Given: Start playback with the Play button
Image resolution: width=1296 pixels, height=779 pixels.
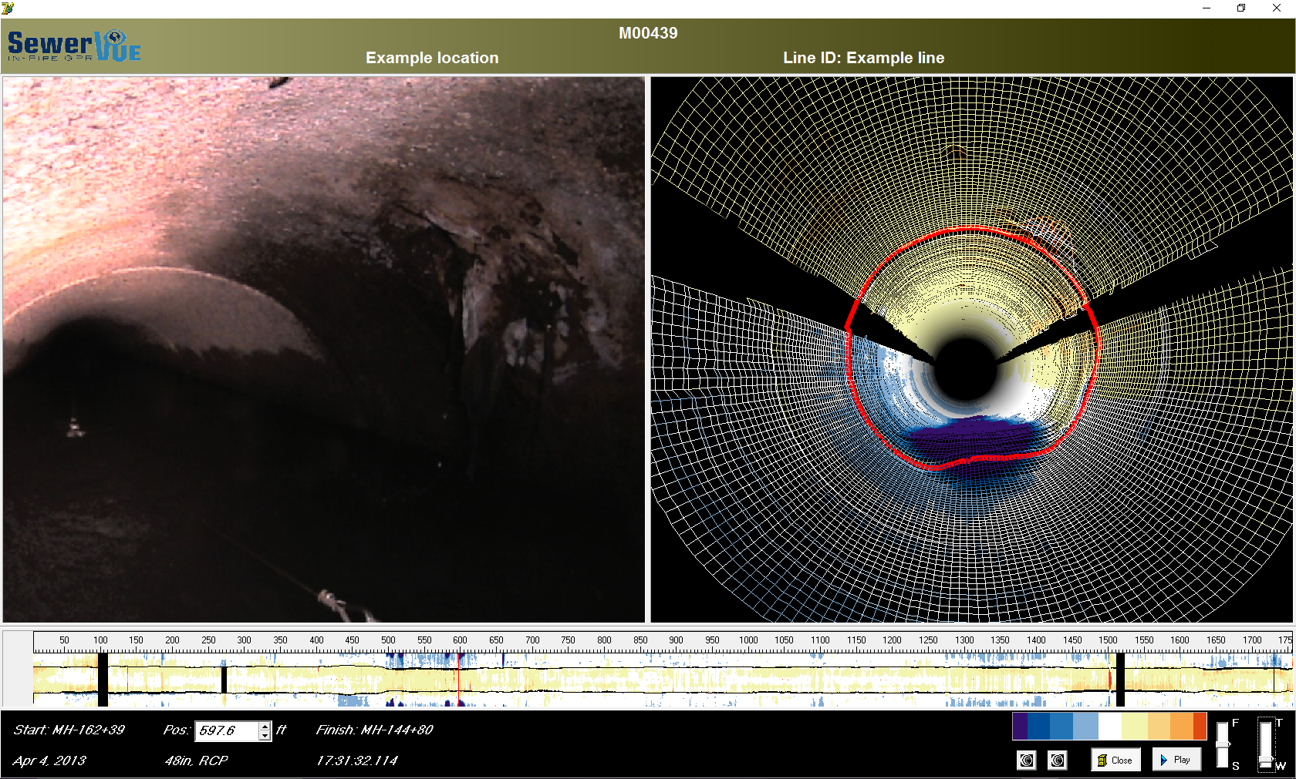Looking at the screenshot, I should [x=1176, y=760].
